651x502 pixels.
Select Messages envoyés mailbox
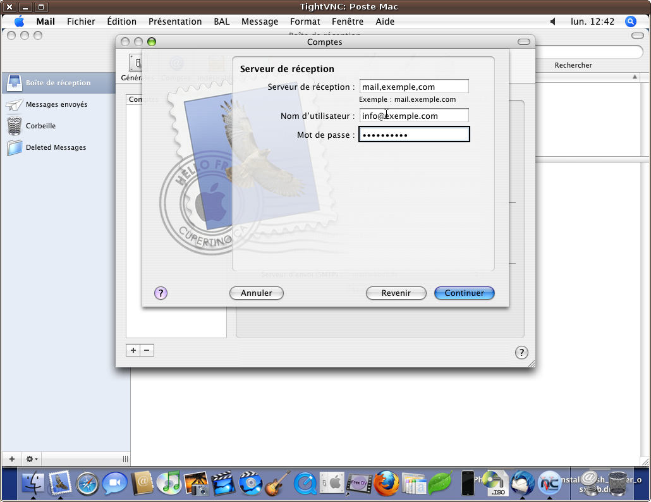56,104
